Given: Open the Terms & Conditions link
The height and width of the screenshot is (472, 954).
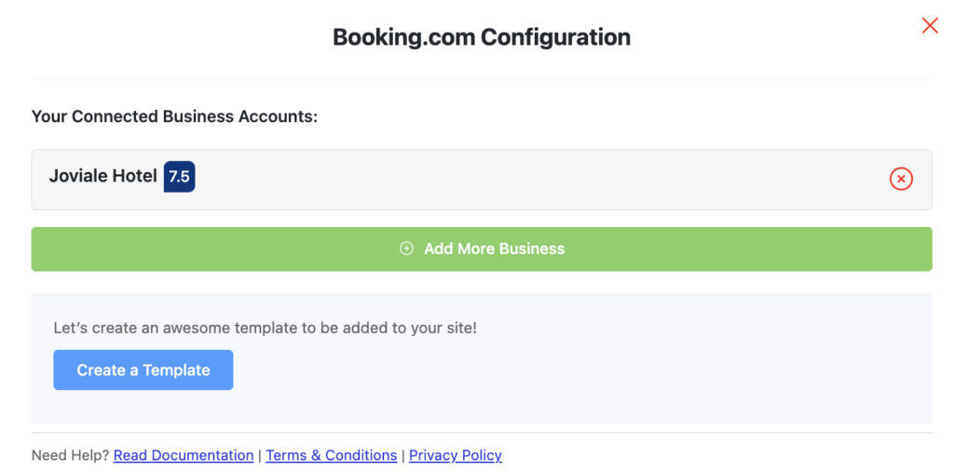Looking at the screenshot, I should 332,455.
